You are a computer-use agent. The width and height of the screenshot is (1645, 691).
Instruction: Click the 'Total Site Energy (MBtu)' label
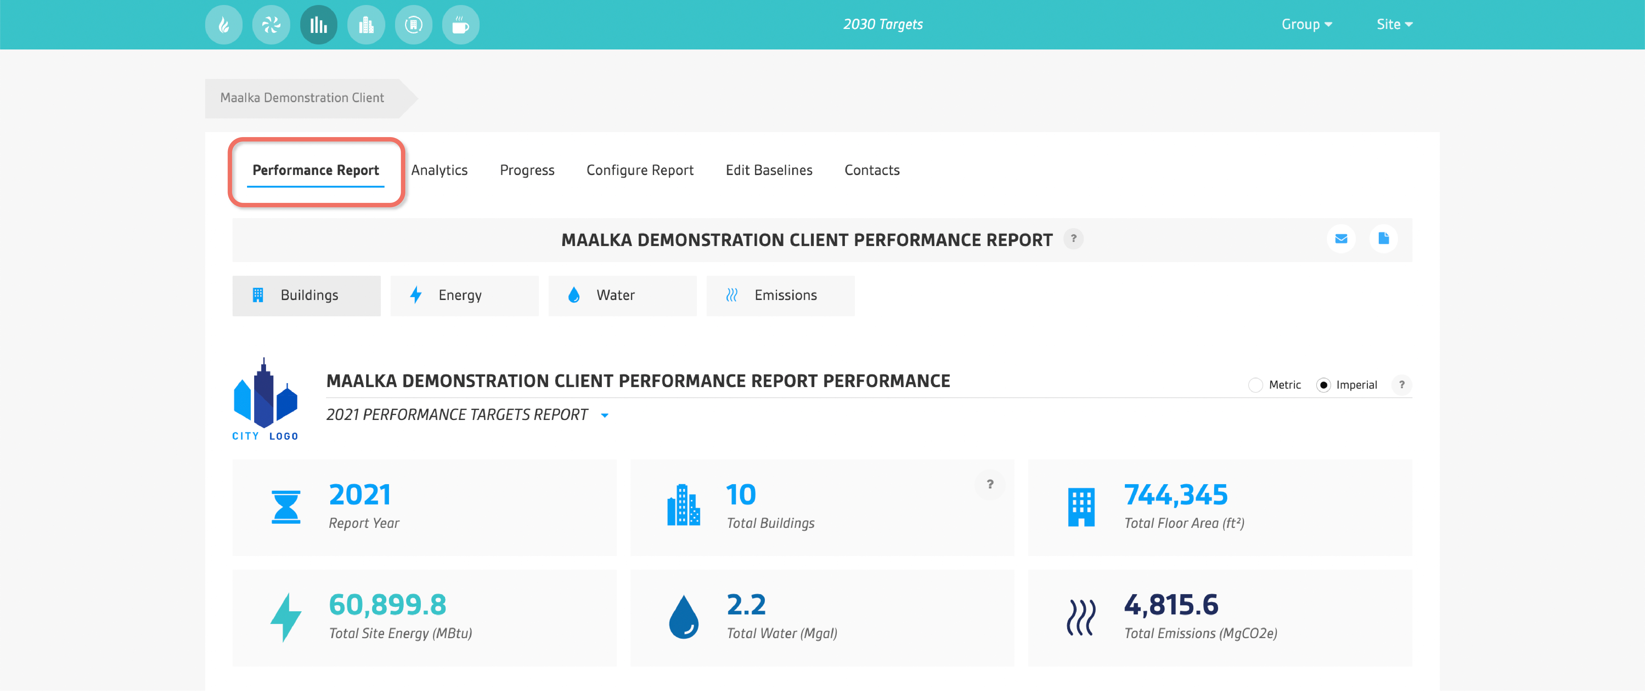(x=400, y=634)
